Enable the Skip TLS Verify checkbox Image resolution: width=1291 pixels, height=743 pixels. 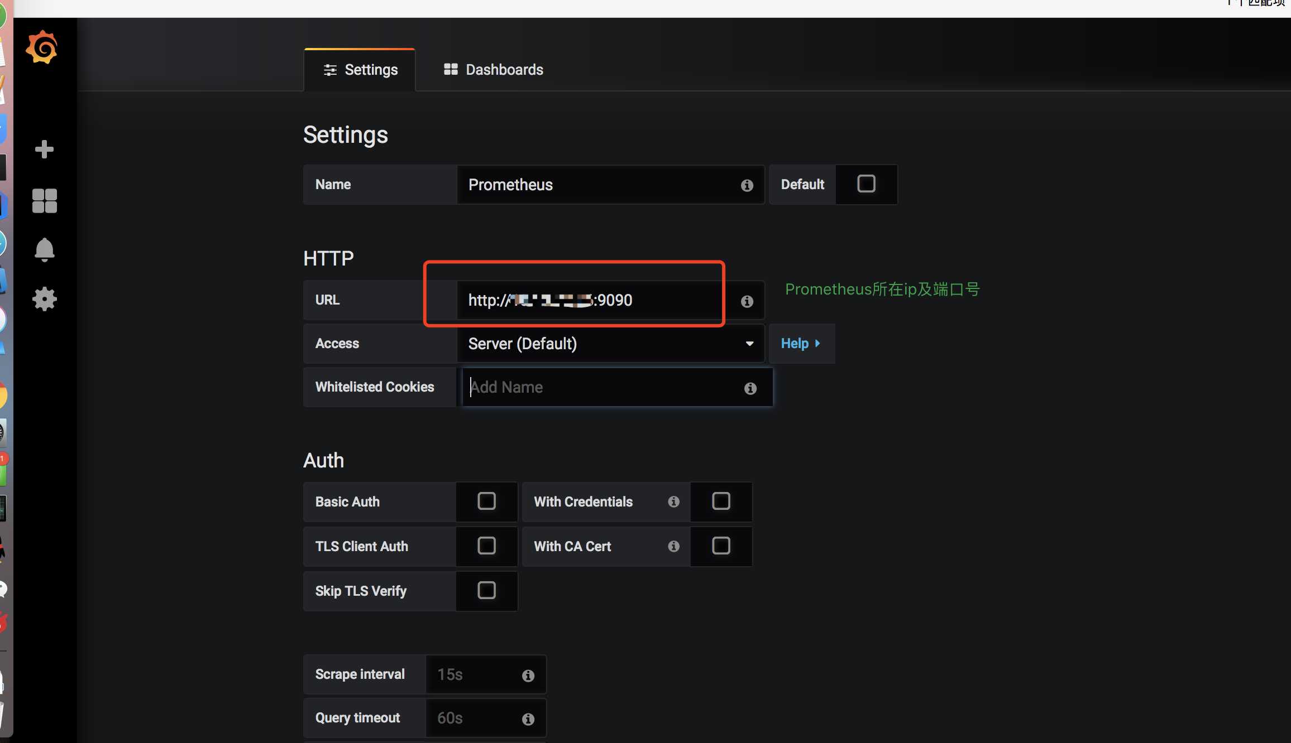(x=486, y=591)
